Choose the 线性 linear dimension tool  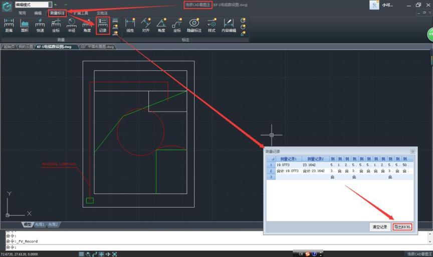pyautogui.click(x=130, y=25)
